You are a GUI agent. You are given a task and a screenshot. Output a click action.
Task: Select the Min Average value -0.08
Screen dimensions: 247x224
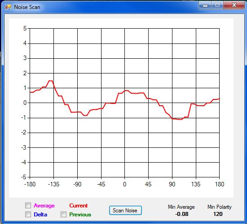[181, 214]
